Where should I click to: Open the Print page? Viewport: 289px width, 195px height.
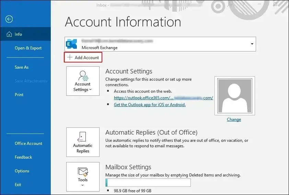tap(19, 94)
